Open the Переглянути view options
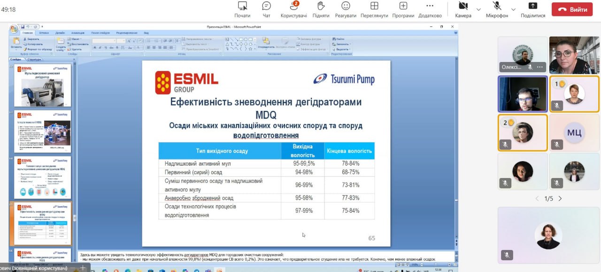The image size is (601, 272). click(374, 9)
